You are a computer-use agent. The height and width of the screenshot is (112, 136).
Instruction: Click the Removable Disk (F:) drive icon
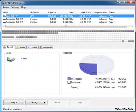coord(4,22)
